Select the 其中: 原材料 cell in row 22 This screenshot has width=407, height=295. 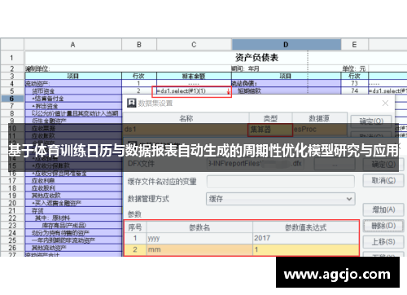click(x=73, y=218)
